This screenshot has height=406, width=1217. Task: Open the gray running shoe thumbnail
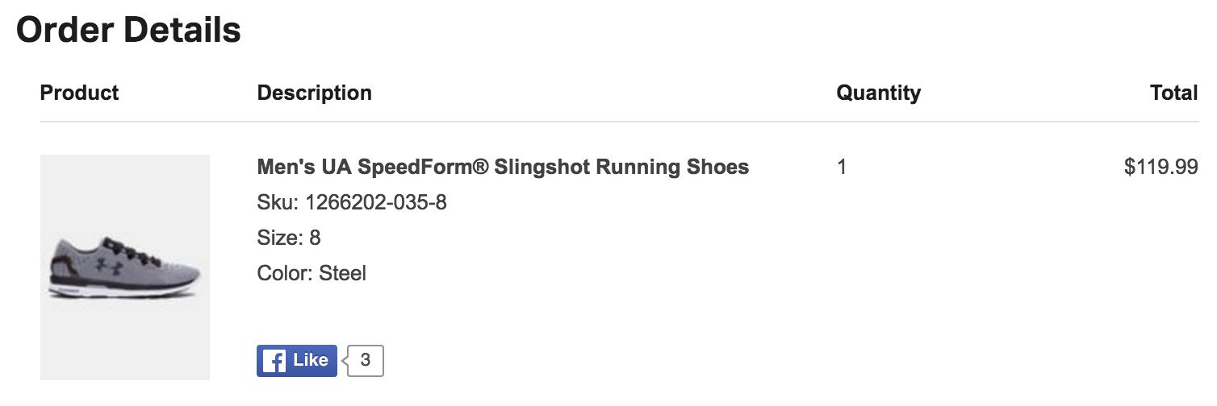tap(125, 267)
